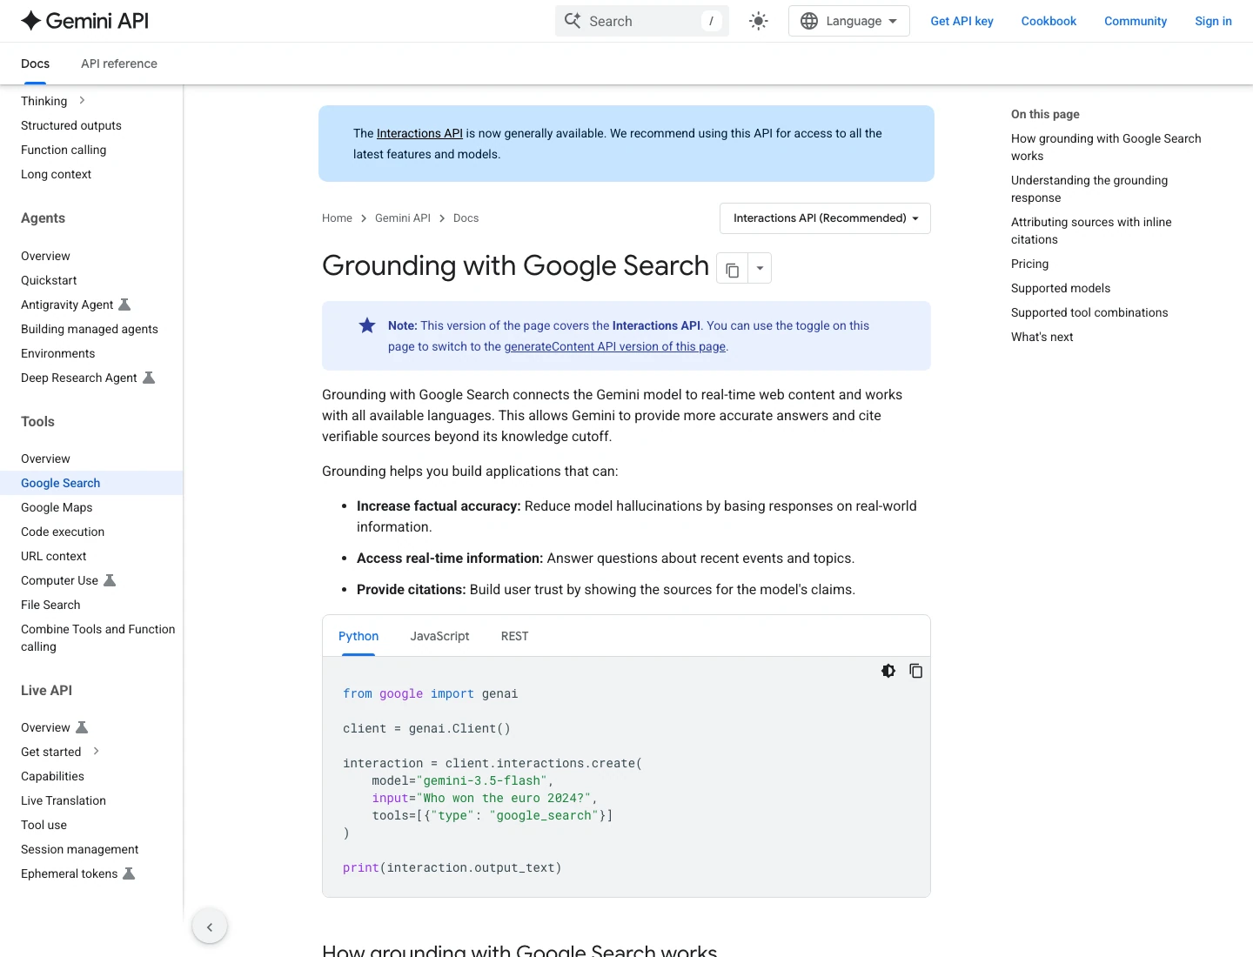Switch code sample to REST tab
The width and height of the screenshot is (1253, 957).
[x=514, y=636]
